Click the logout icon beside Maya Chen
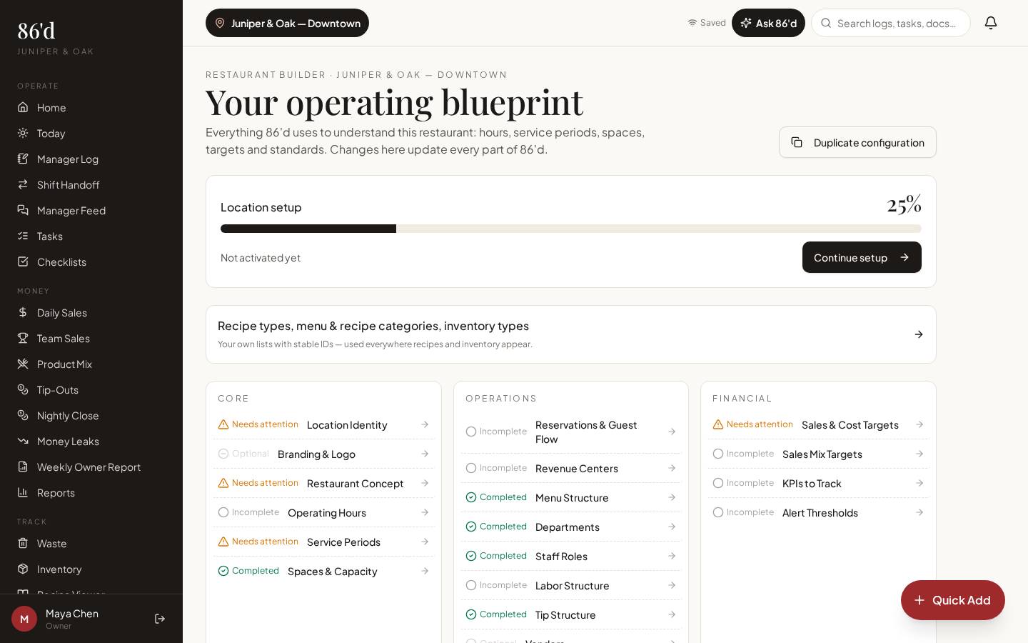 (160, 619)
